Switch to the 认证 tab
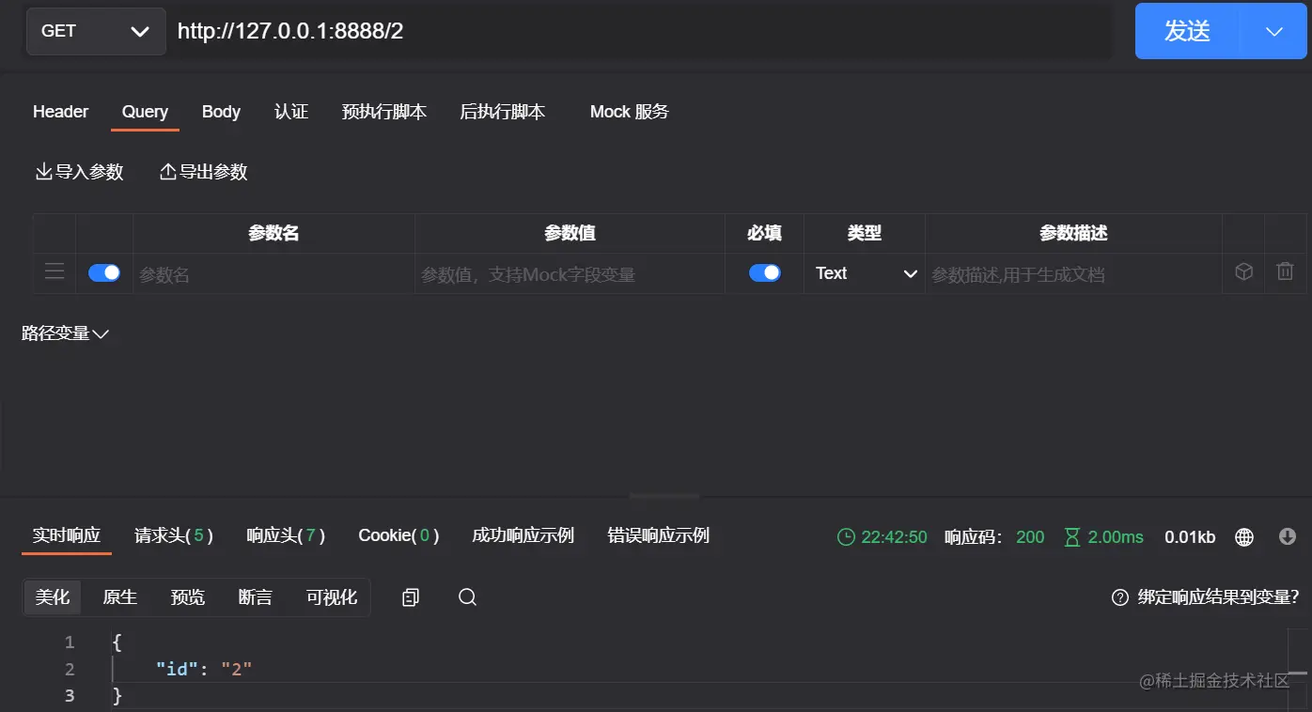1312x712 pixels. [291, 112]
